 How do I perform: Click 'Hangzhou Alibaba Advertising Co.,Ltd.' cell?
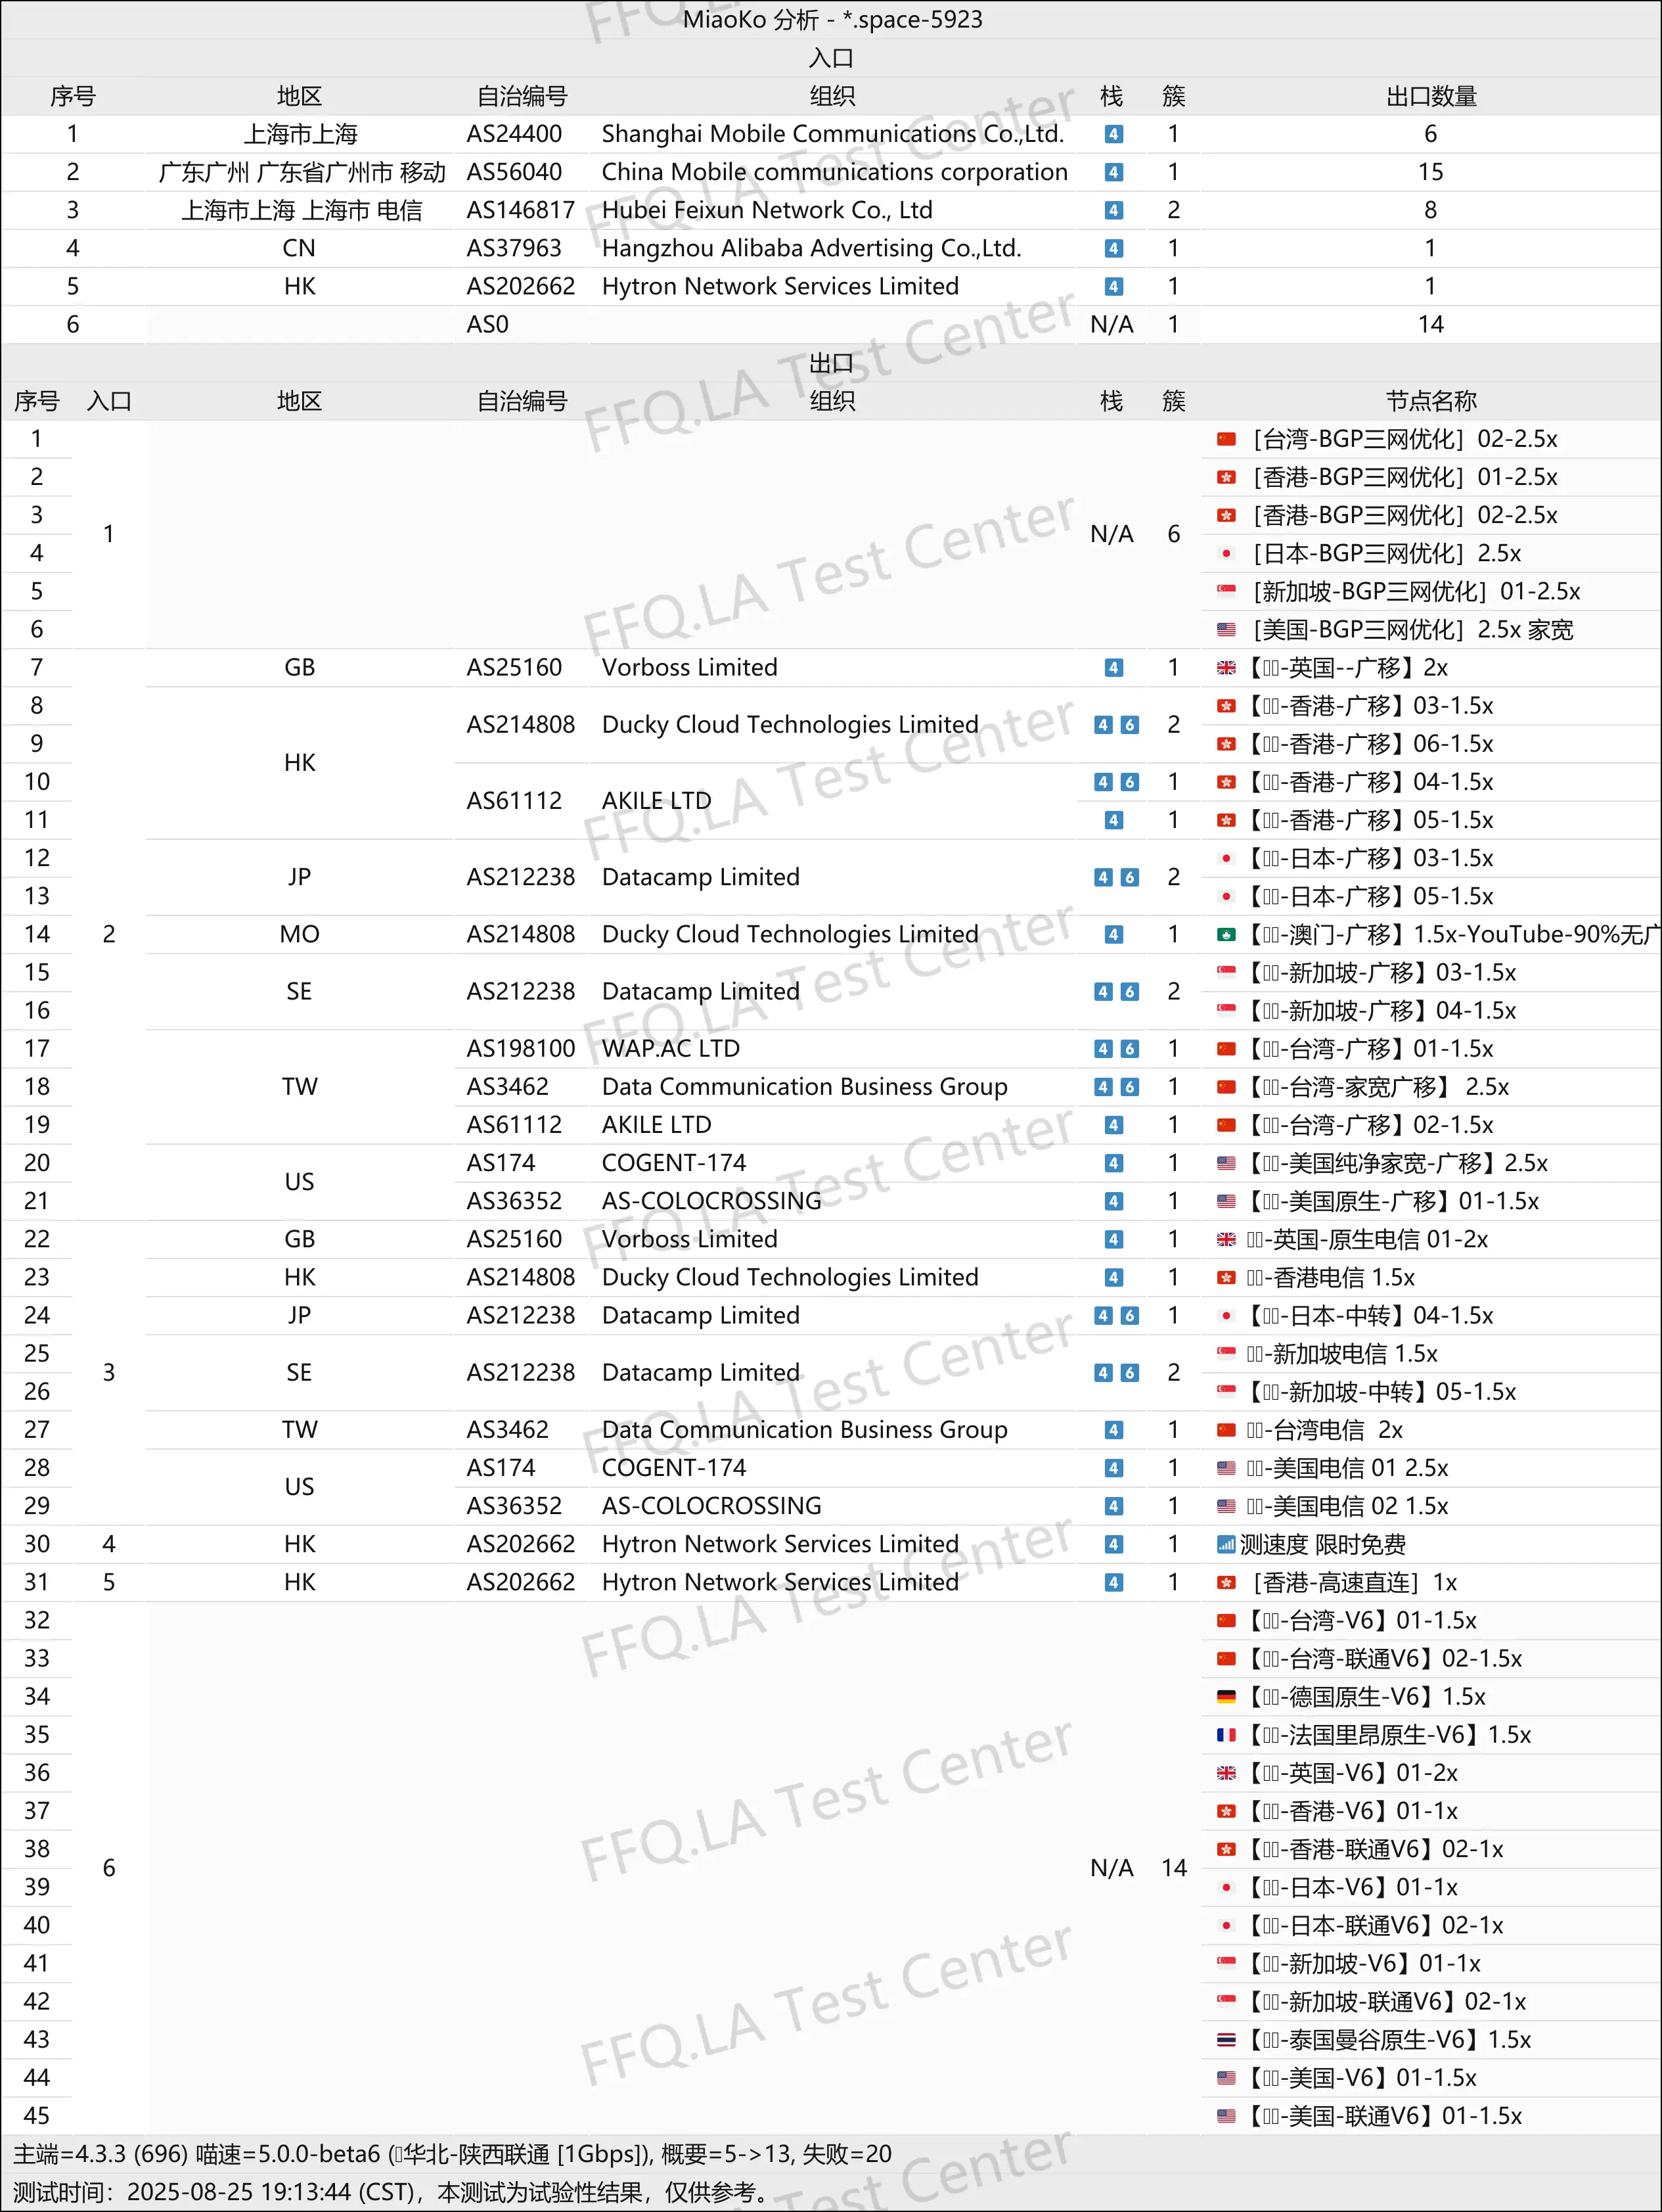coord(811,248)
